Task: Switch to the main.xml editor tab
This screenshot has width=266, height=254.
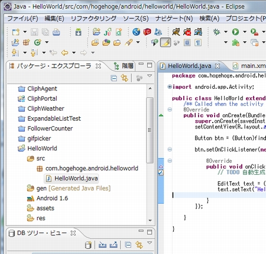Action: [x=249, y=66]
